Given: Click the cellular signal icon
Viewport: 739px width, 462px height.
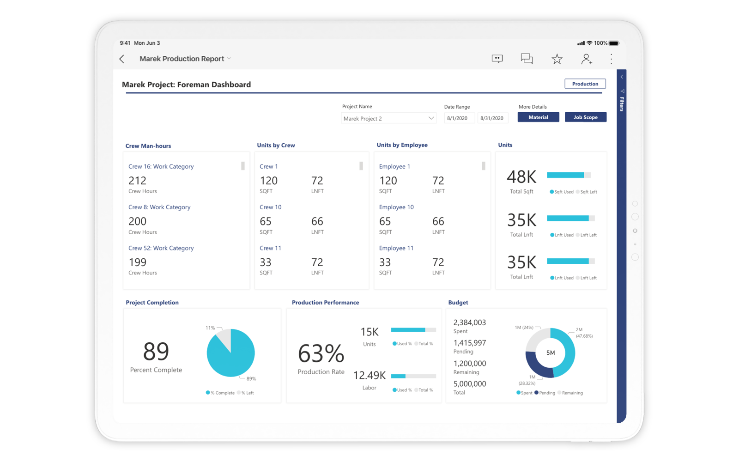Looking at the screenshot, I should (x=581, y=43).
